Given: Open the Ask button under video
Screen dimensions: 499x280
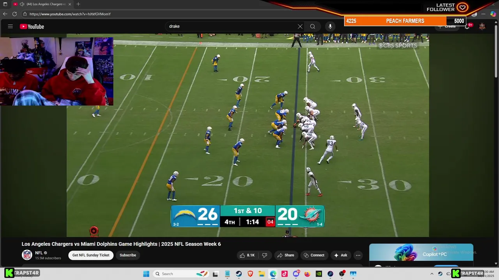Looking at the screenshot, I should point(340,255).
